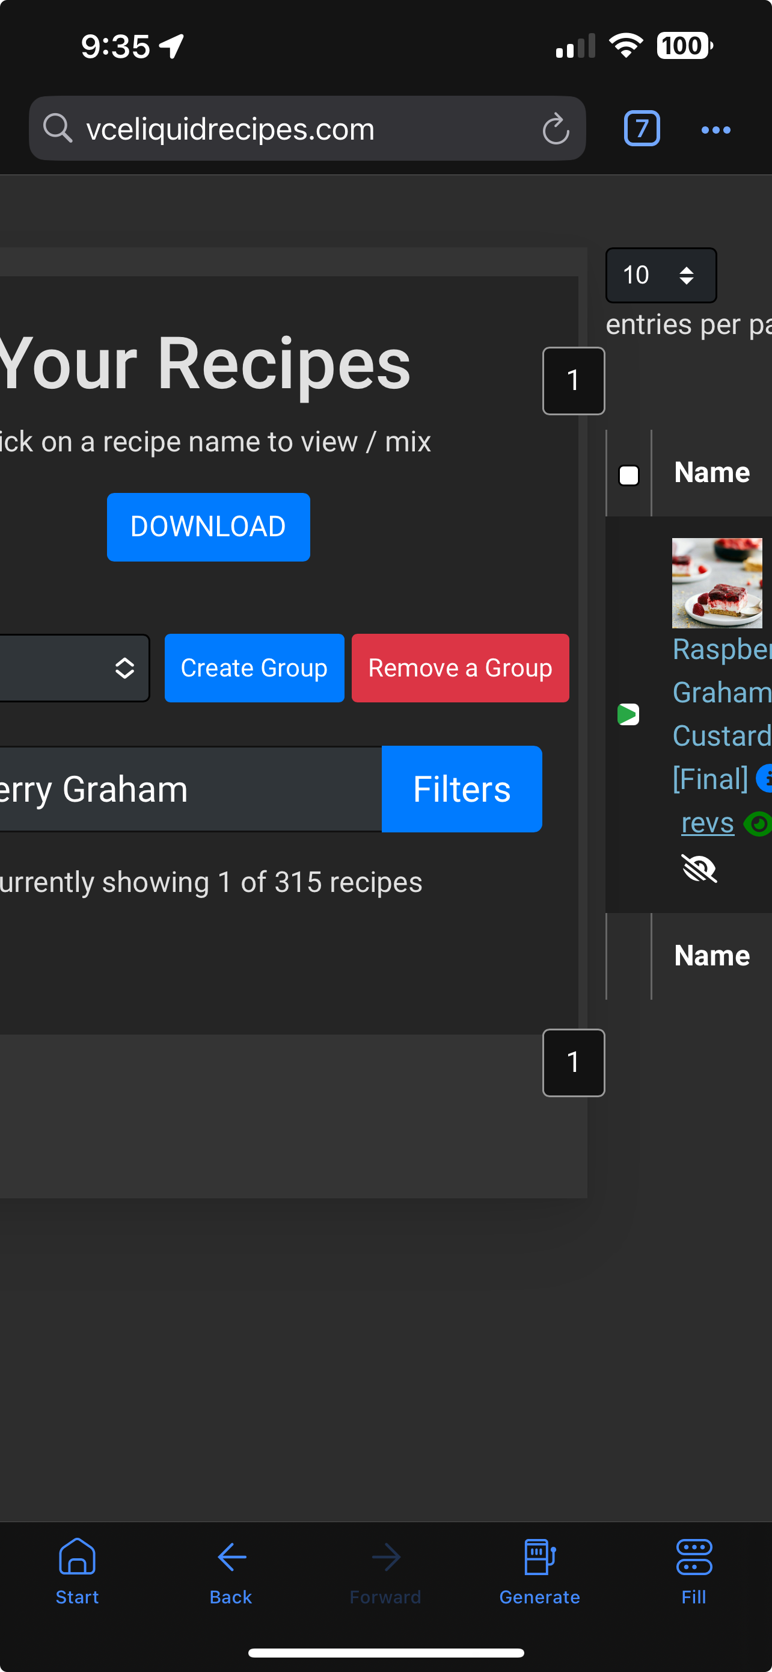Open the Filters dropdown button
This screenshot has height=1672, width=772.
click(462, 788)
